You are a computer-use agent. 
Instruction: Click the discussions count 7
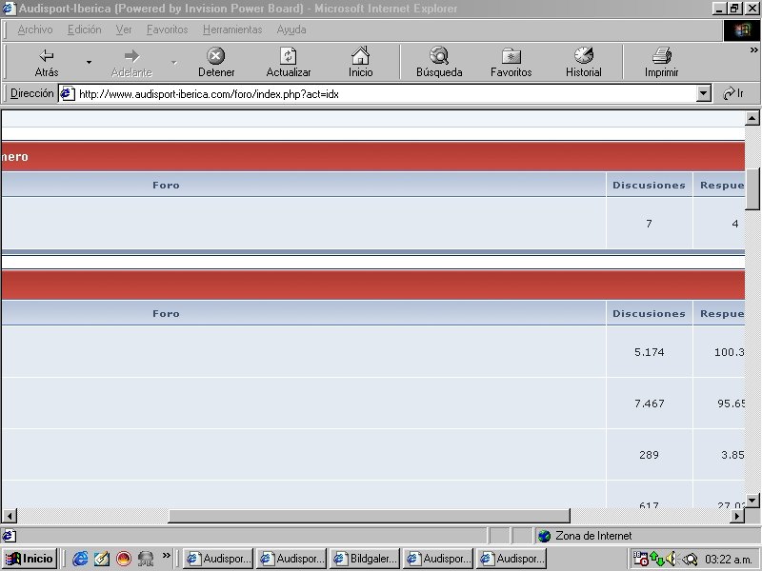(x=649, y=224)
